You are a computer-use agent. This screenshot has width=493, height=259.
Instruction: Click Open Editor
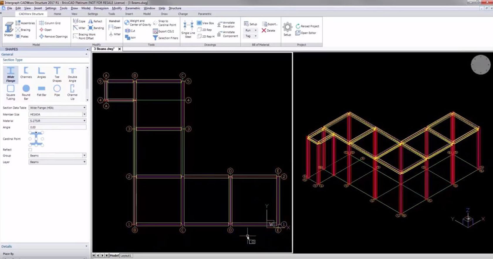[x=305, y=33]
